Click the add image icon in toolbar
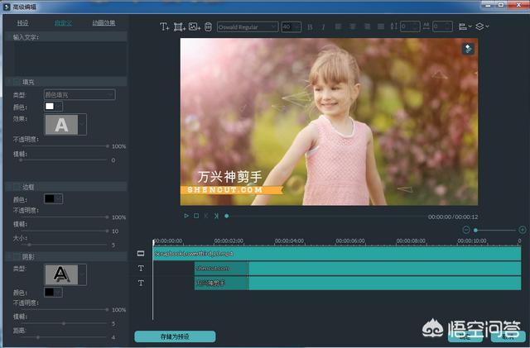The image size is (530, 348). (x=194, y=26)
